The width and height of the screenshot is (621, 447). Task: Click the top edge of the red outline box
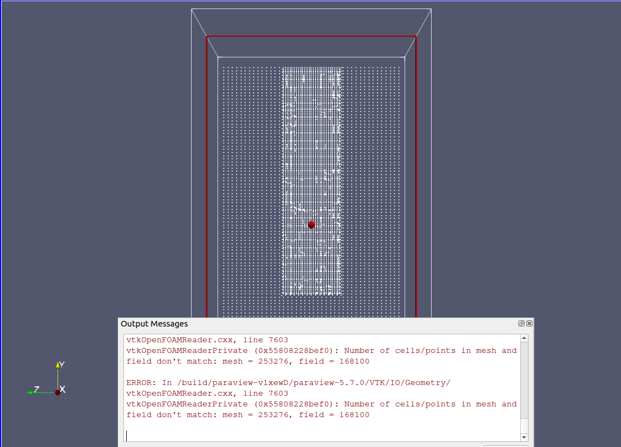(311, 37)
